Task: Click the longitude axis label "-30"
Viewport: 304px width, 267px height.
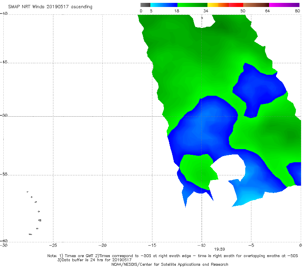Action: 4,246
